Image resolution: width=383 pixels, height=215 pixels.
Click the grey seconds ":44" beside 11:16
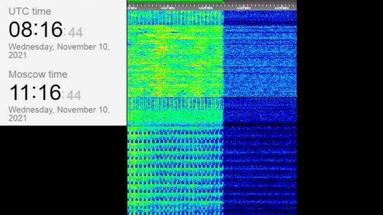[71, 96]
